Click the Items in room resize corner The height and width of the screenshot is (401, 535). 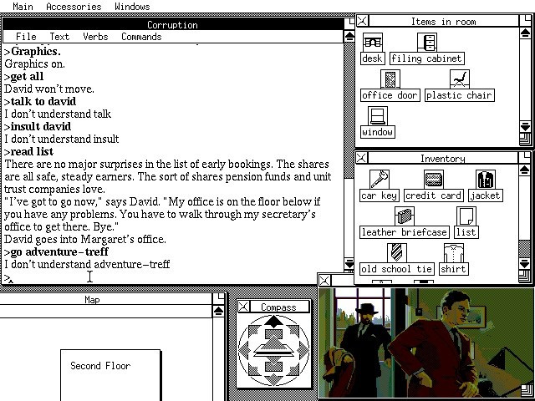click(526, 139)
